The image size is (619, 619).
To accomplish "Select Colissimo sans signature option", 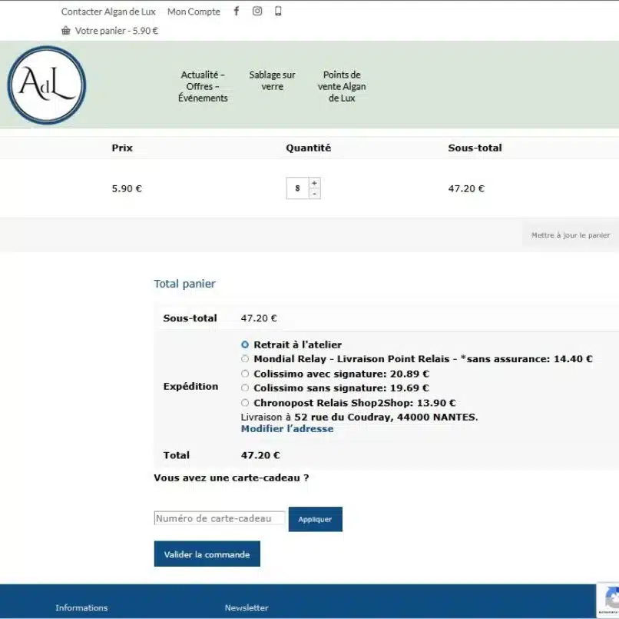I will pyautogui.click(x=245, y=388).
